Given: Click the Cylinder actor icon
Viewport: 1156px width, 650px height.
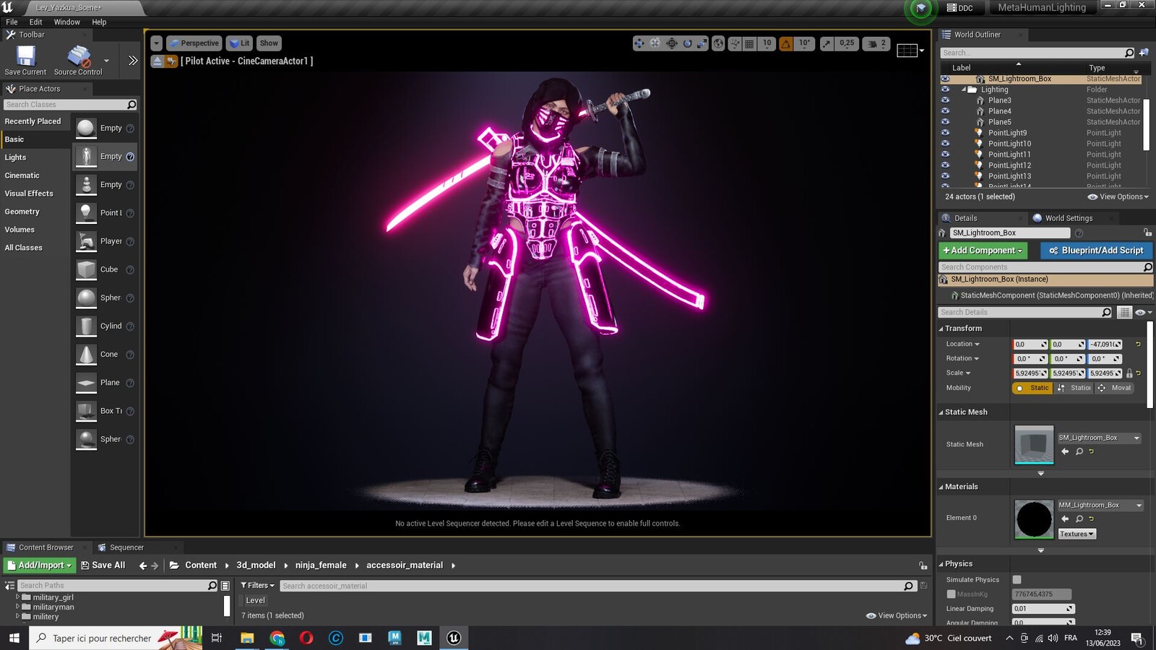Looking at the screenshot, I should [x=86, y=326].
